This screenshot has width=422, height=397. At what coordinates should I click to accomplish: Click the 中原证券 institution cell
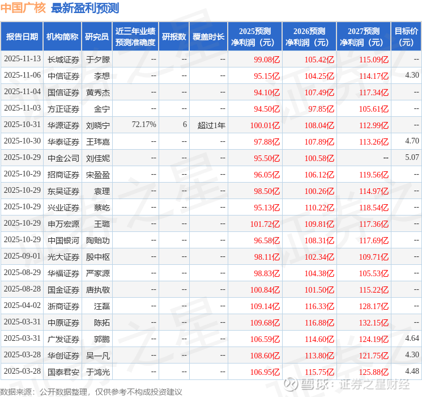coord(63,323)
